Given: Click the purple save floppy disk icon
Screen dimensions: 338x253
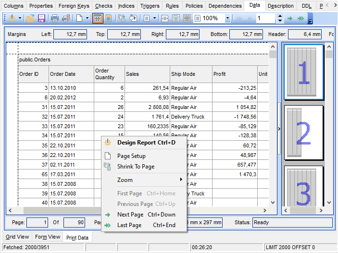Looking at the screenshot, I should (41, 18).
